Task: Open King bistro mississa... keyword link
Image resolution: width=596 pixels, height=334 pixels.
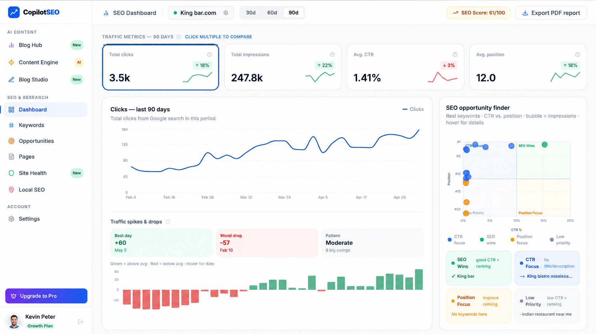Action: 546,276
